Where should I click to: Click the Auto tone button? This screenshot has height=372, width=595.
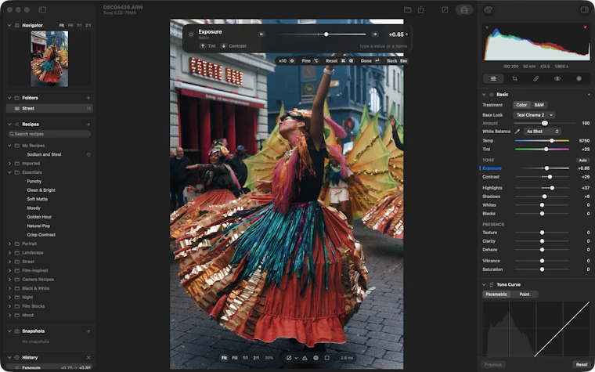[582, 161]
